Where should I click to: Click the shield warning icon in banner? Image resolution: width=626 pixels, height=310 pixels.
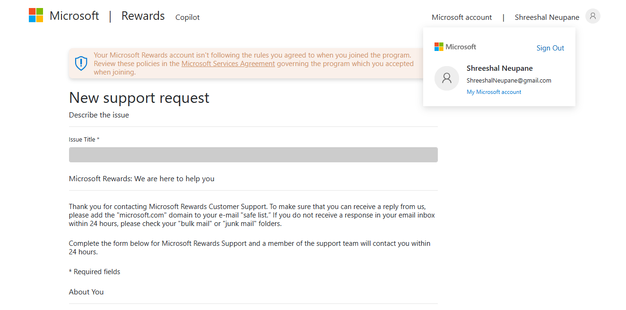(x=81, y=63)
